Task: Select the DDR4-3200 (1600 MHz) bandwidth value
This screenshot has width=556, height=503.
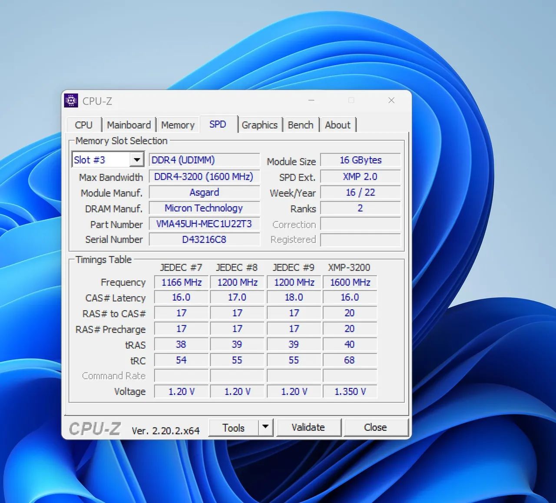Action: (x=204, y=177)
